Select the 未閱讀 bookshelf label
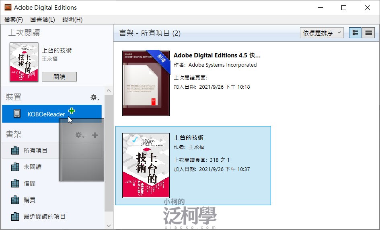 (x=33, y=167)
